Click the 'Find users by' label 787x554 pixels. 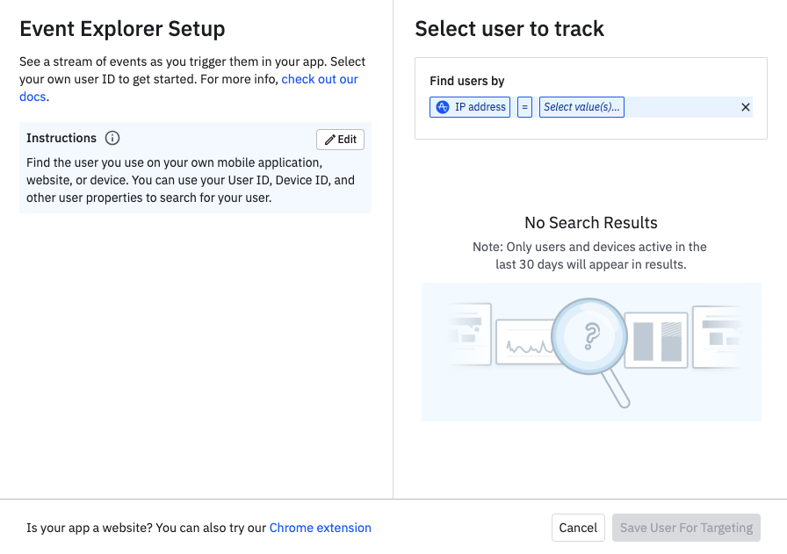[467, 81]
